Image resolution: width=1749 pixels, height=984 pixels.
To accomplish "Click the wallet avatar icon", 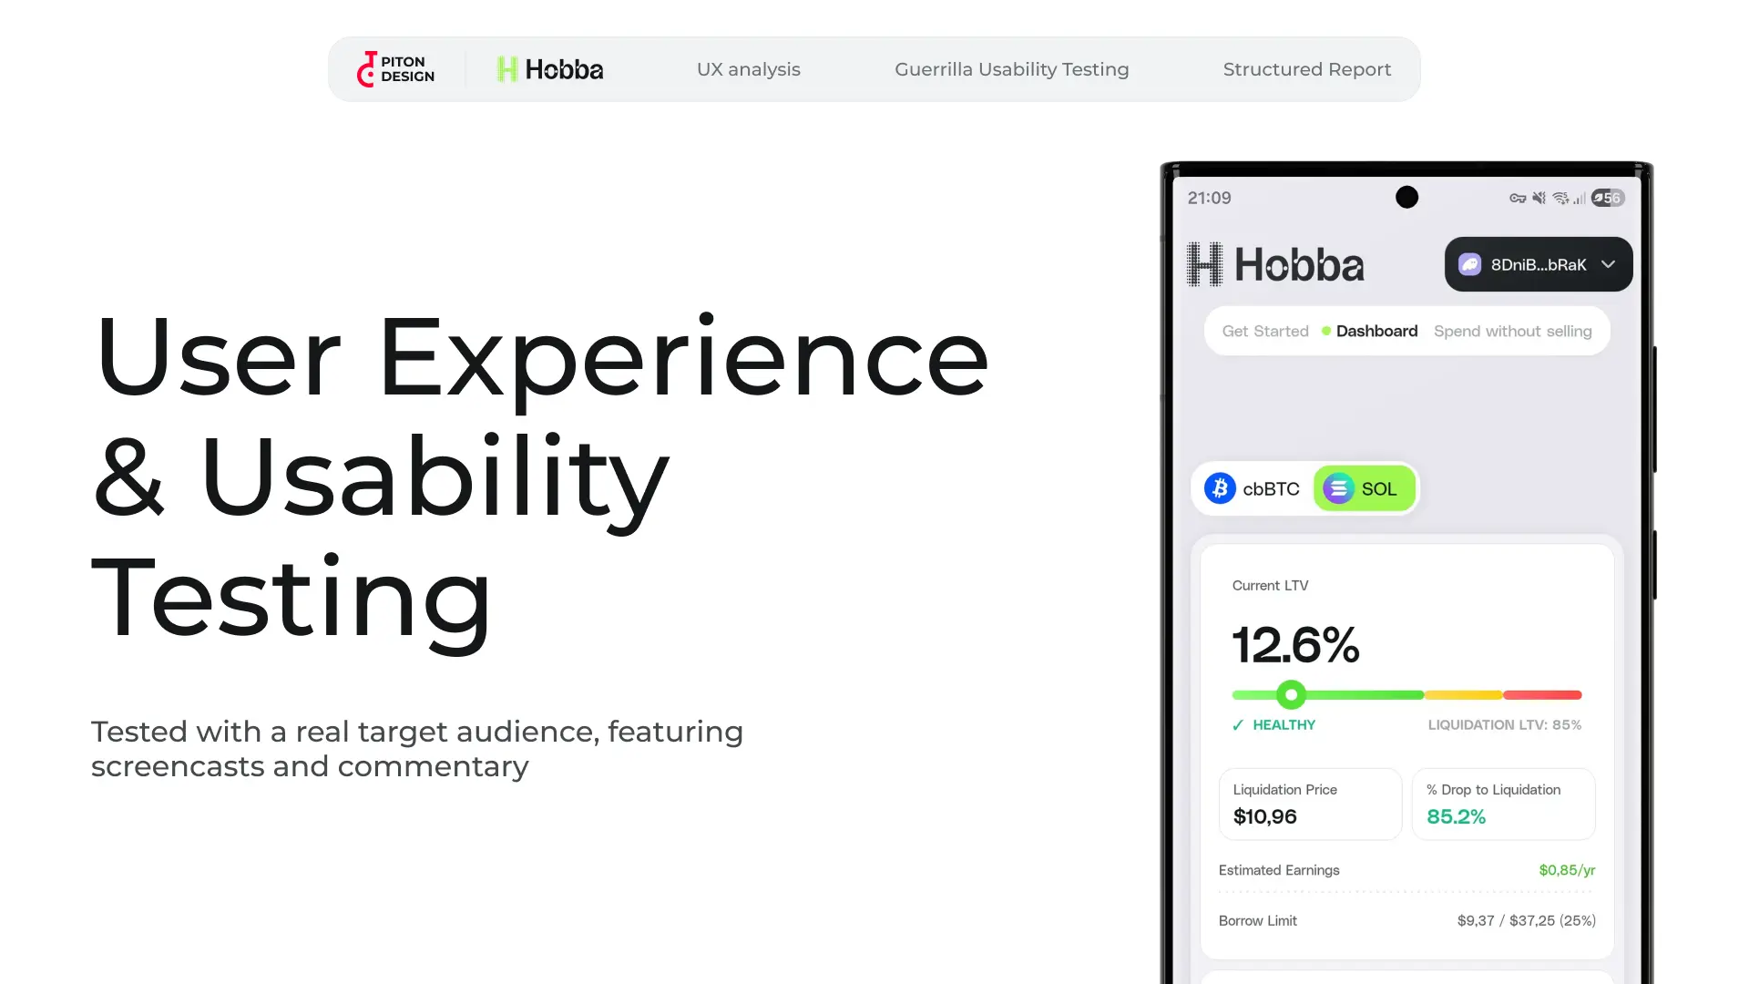I will (1470, 264).
